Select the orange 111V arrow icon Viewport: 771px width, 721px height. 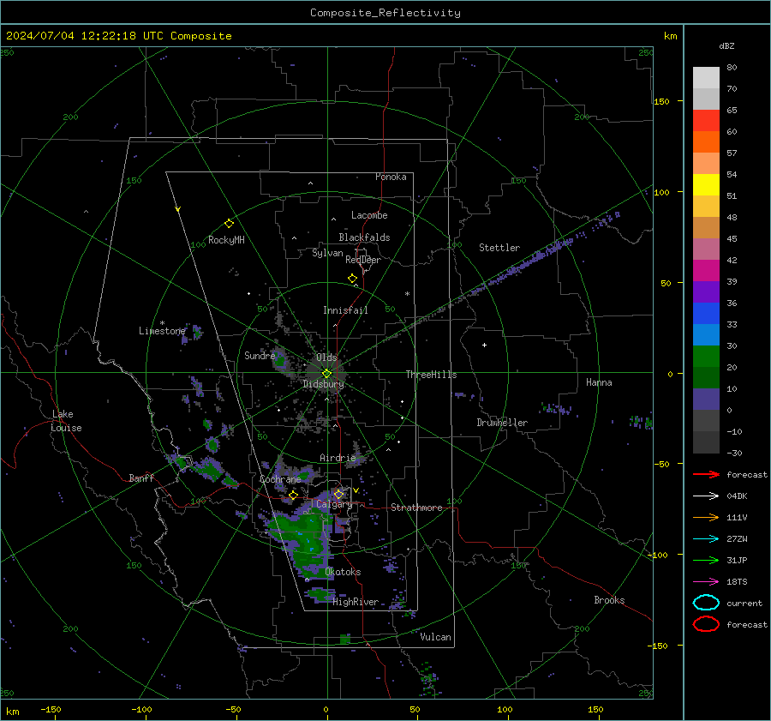tap(706, 517)
